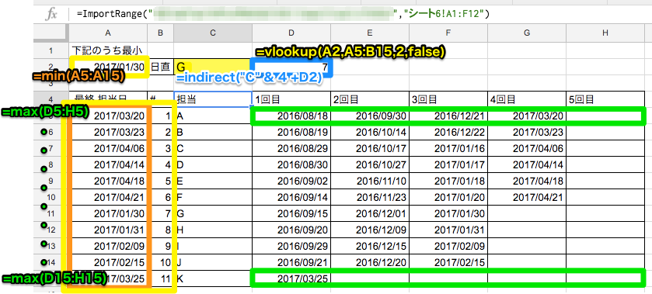Select column header F
Screen dimensions: 652x294
point(448,33)
